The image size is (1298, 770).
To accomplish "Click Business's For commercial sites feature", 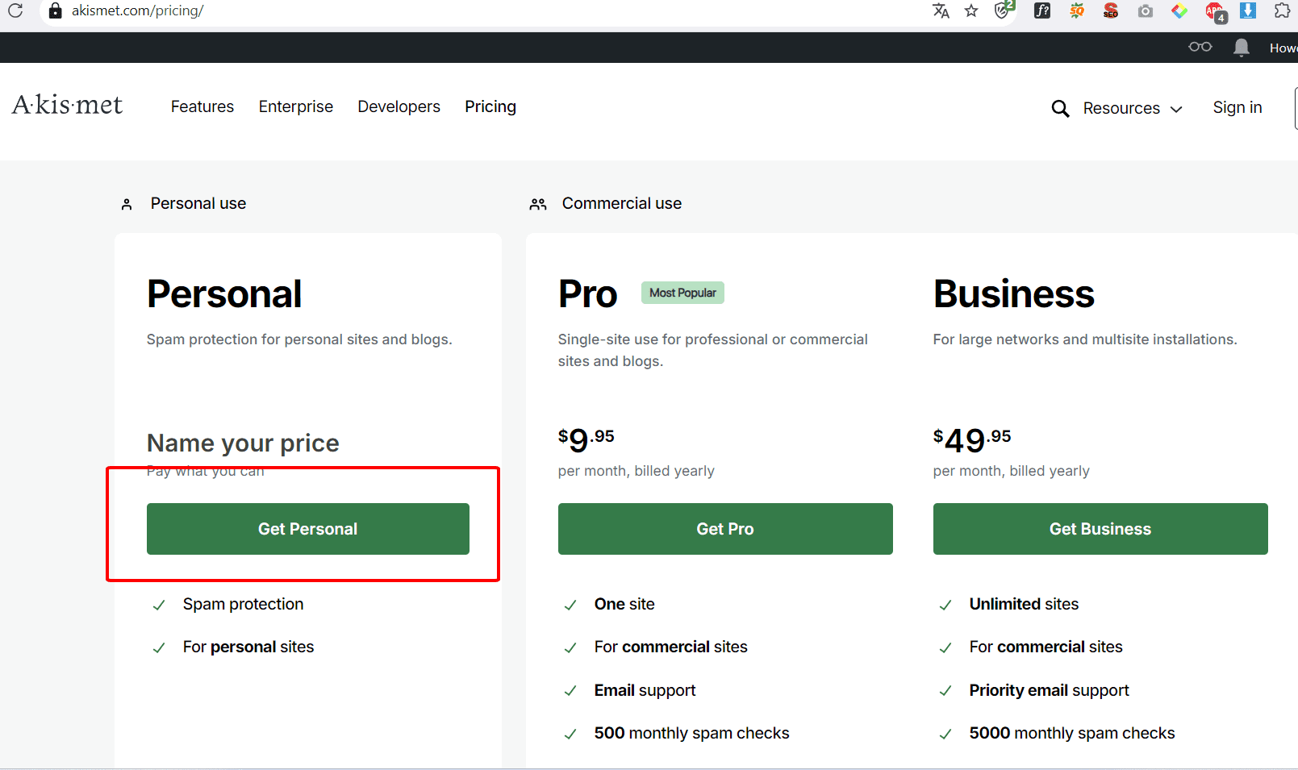I will [x=1045, y=647].
